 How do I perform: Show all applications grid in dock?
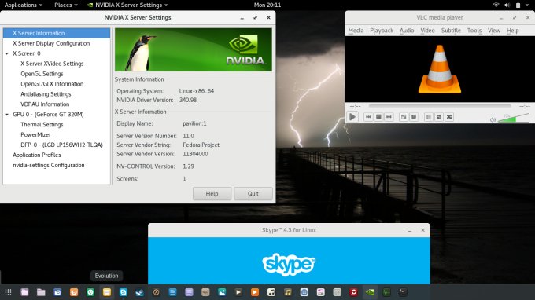(x=8, y=292)
